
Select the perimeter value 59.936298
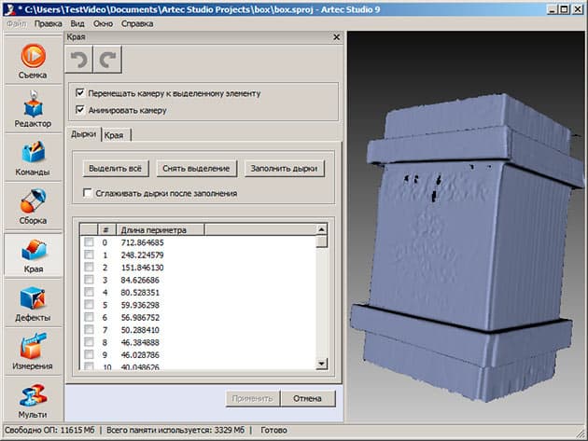140,305
